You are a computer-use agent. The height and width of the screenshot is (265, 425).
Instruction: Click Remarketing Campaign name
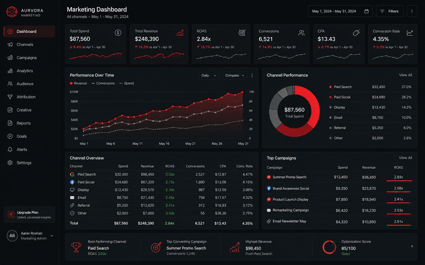coord(291,210)
